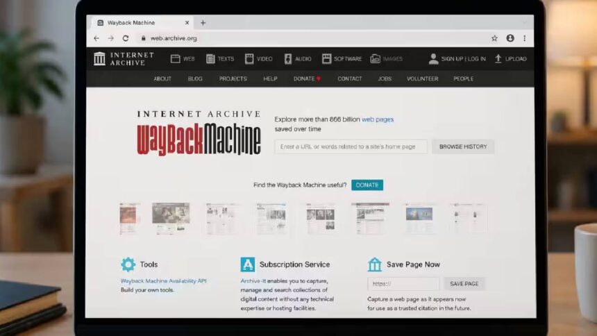Open the Contact menu item
The width and height of the screenshot is (597, 336).
click(349, 79)
